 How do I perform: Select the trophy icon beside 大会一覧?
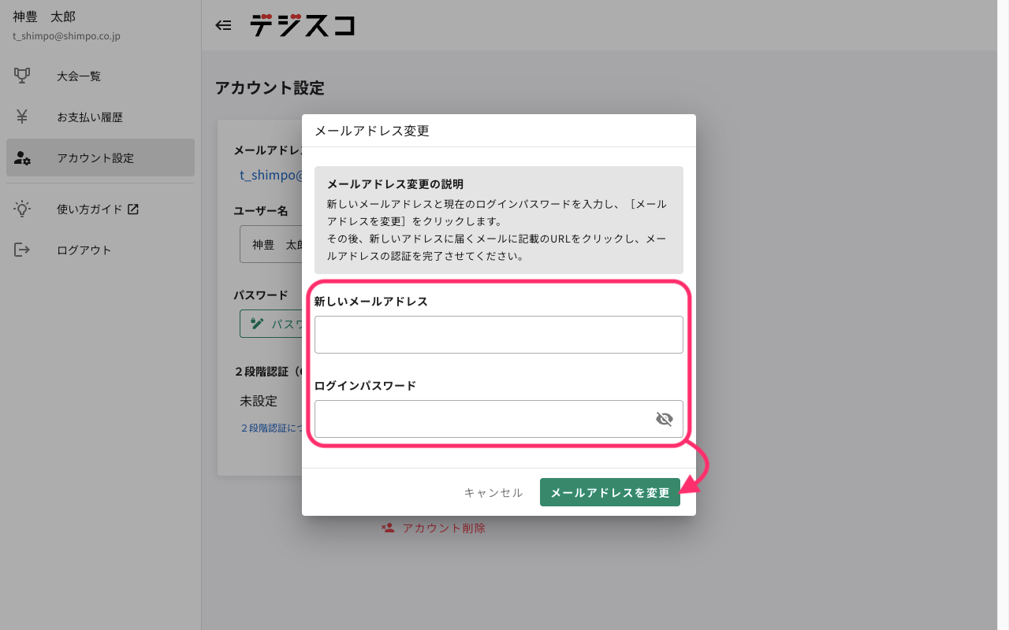23,75
